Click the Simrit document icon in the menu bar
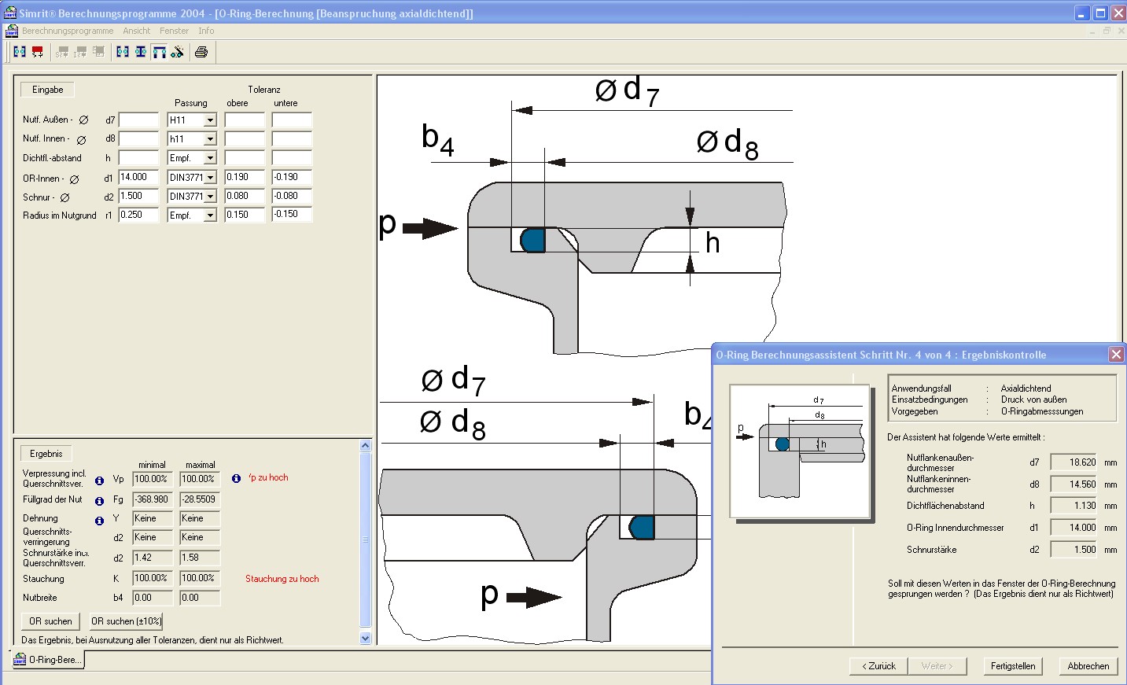1127x685 pixels. click(x=12, y=31)
